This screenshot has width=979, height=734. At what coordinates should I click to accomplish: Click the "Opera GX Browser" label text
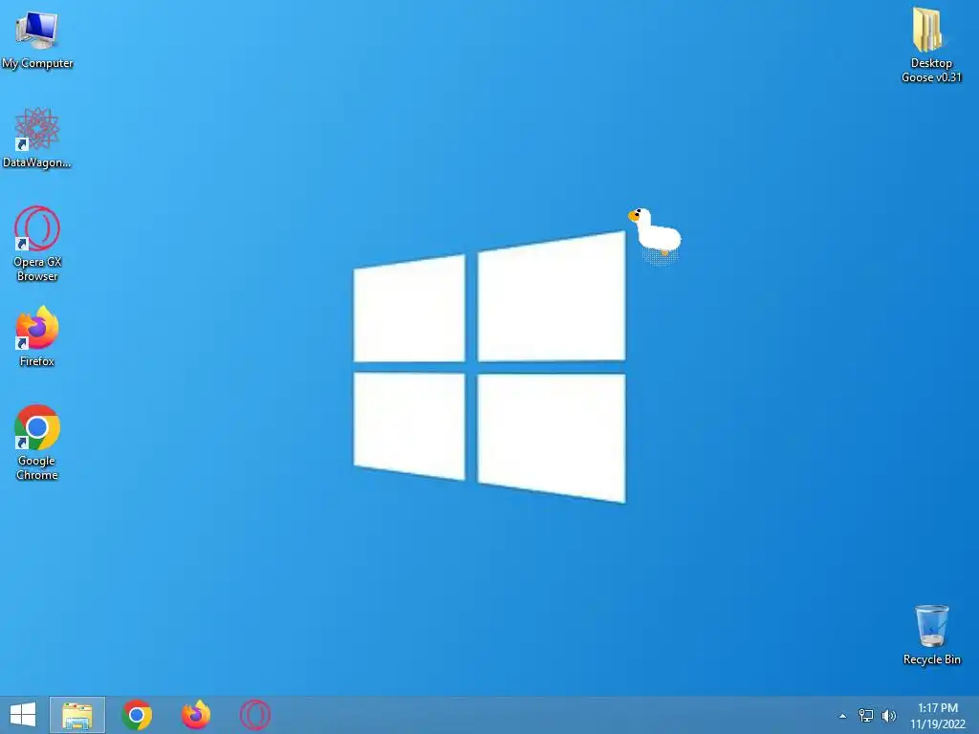(x=37, y=269)
